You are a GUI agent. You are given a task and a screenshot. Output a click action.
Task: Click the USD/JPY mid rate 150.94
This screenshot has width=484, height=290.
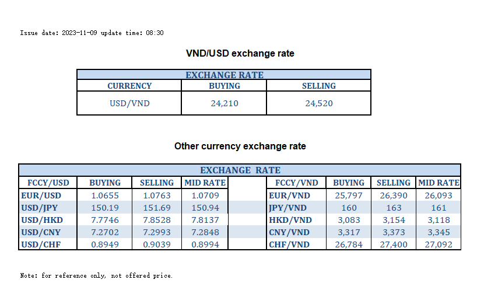[205, 208]
